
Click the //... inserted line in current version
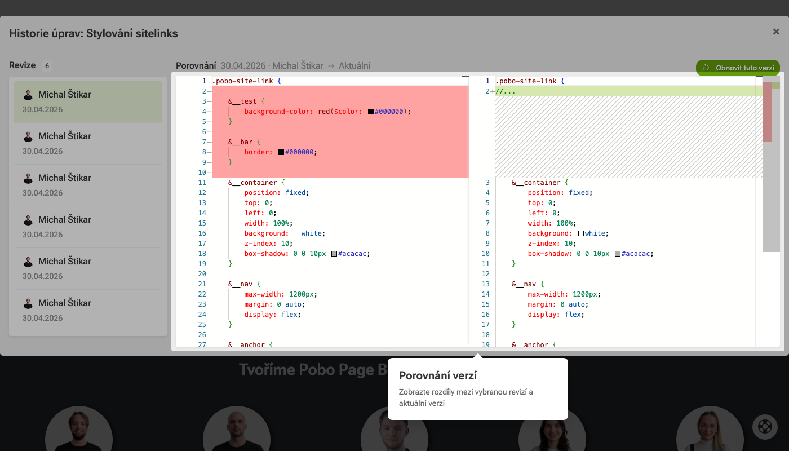point(506,91)
